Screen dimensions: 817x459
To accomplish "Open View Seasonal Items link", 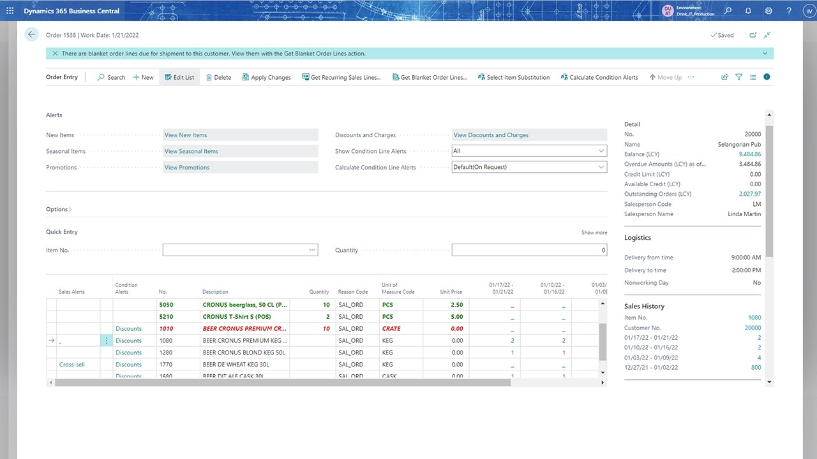I will pyautogui.click(x=191, y=151).
